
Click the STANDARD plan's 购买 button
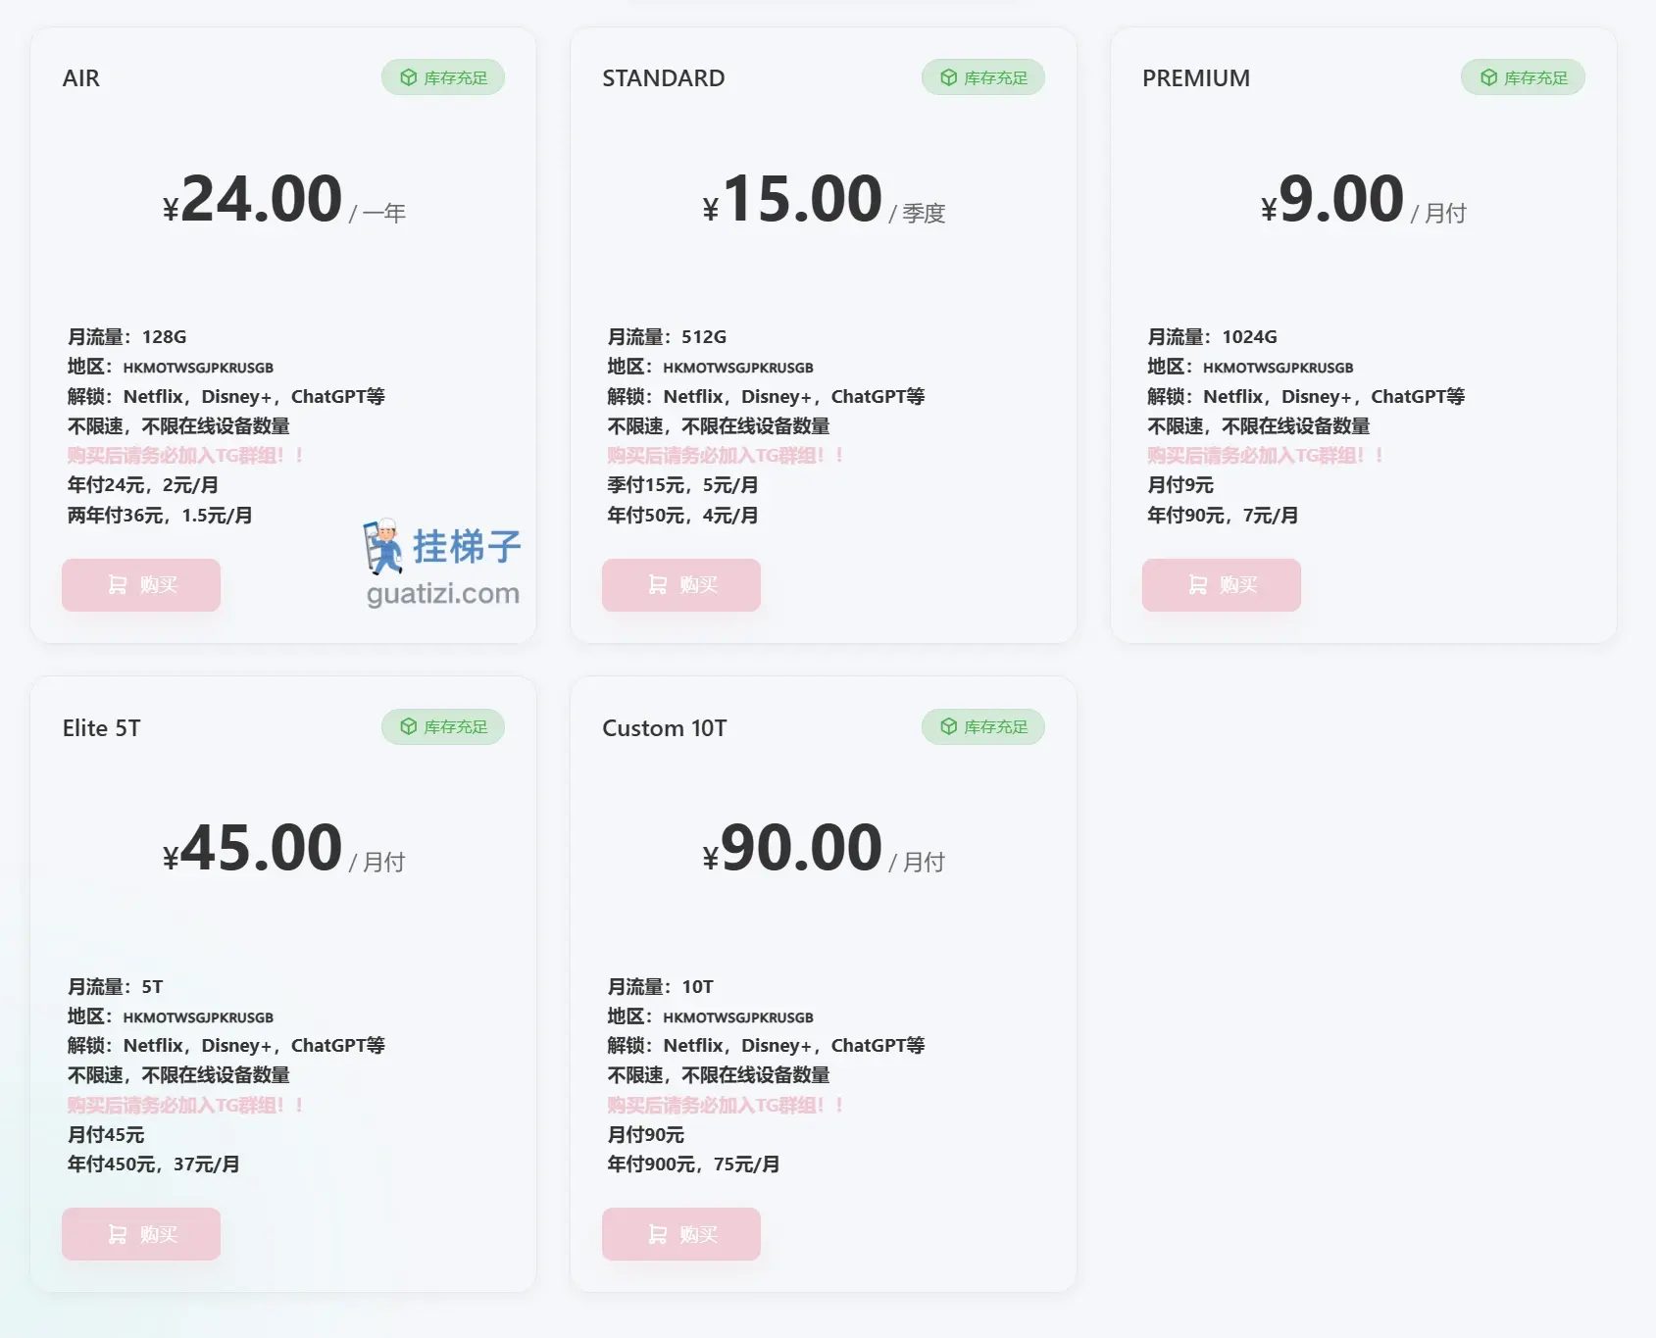680,584
